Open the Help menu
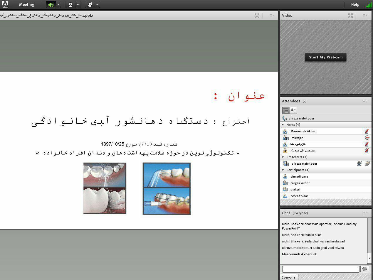Image resolution: width=373 pixels, height=280 pixels. pyautogui.click(x=355, y=5)
